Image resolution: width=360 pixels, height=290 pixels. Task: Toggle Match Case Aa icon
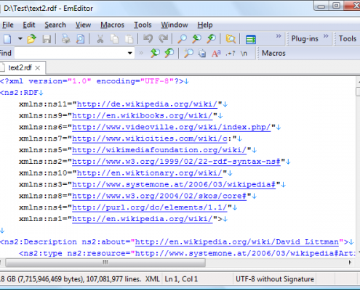(216, 53)
